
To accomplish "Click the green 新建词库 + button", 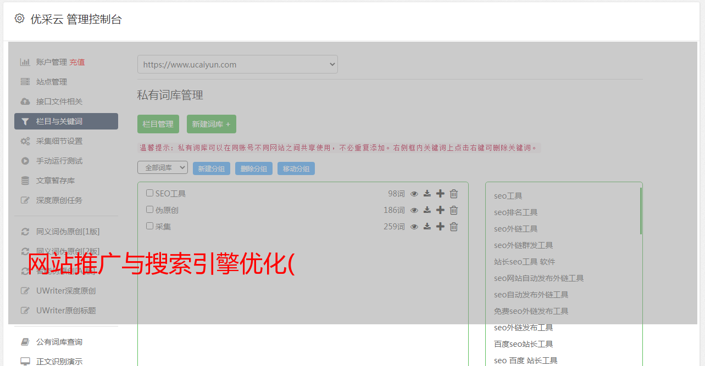I will [x=211, y=124].
